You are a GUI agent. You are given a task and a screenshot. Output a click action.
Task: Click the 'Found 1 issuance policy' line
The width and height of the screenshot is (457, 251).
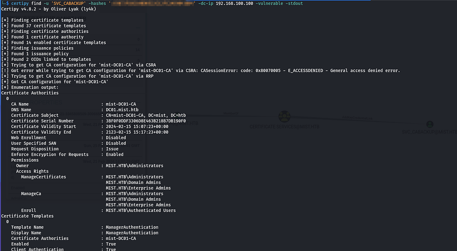pyautogui.click(x=35, y=54)
